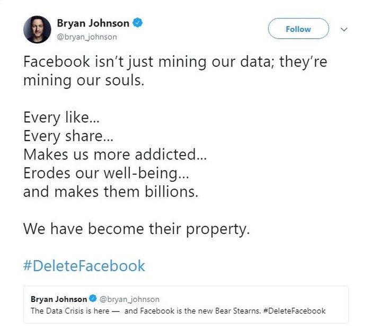Open the quoted tweet about the Data Crisis
The width and height of the screenshot is (371, 331).
click(x=185, y=305)
